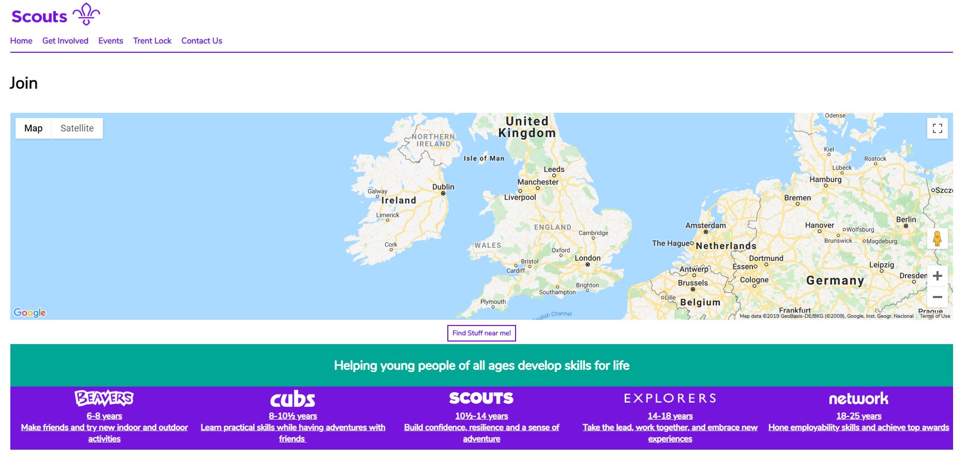The width and height of the screenshot is (967, 459).
Task: Toggle fullscreen map view
Action: pos(937,128)
